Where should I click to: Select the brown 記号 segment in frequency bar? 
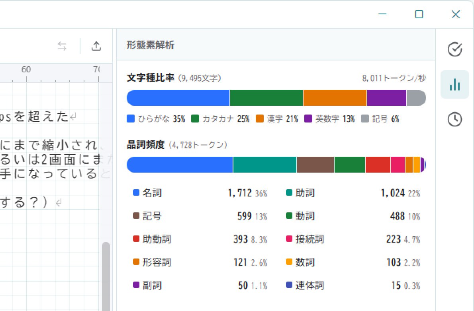315,165
